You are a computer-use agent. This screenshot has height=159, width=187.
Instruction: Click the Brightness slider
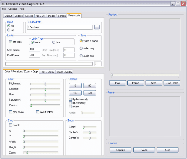pos(45,84)
